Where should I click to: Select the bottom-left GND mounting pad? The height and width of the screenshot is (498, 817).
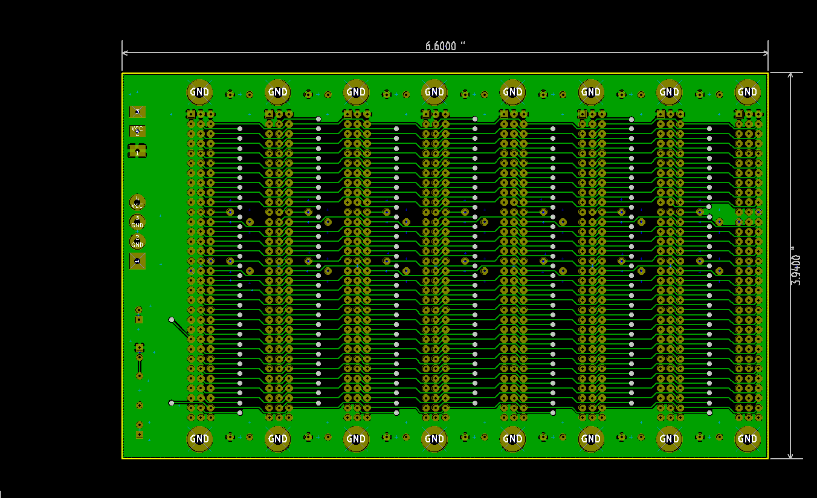(199, 439)
